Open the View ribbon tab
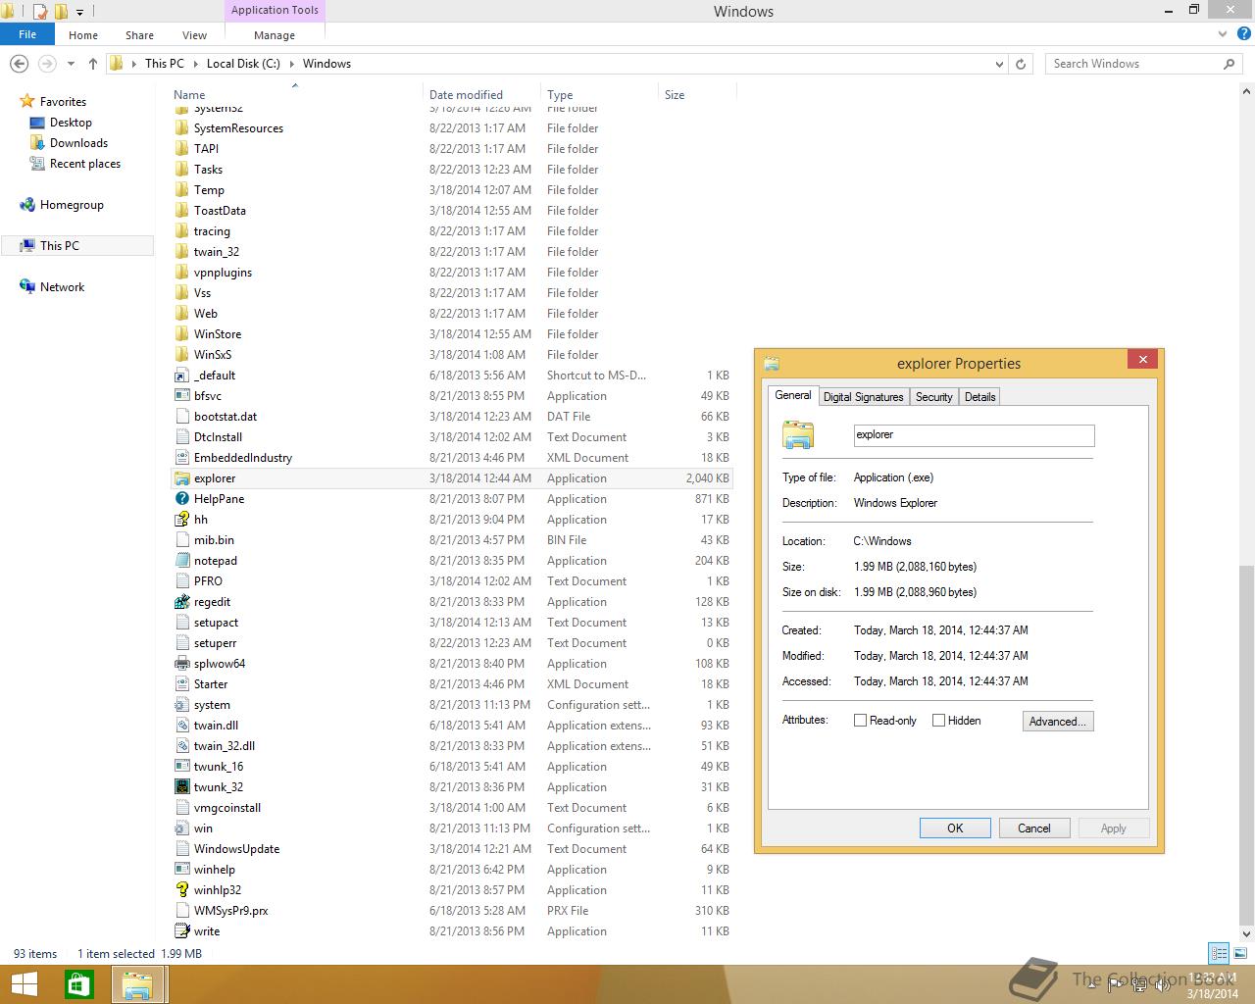The width and height of the screenshot is (1255, 1004). [194, 34]
